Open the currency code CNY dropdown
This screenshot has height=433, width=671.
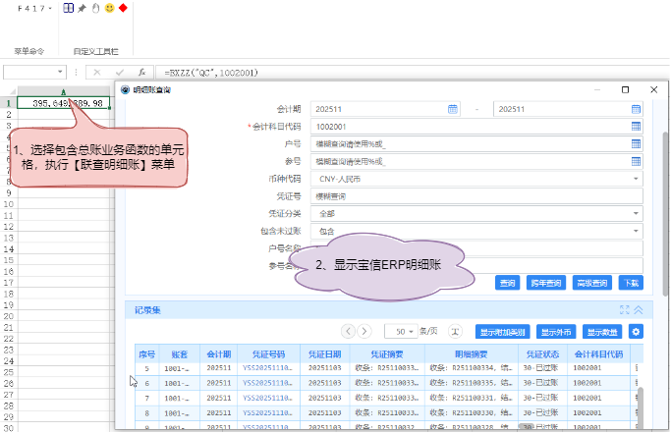coord(636,179)
